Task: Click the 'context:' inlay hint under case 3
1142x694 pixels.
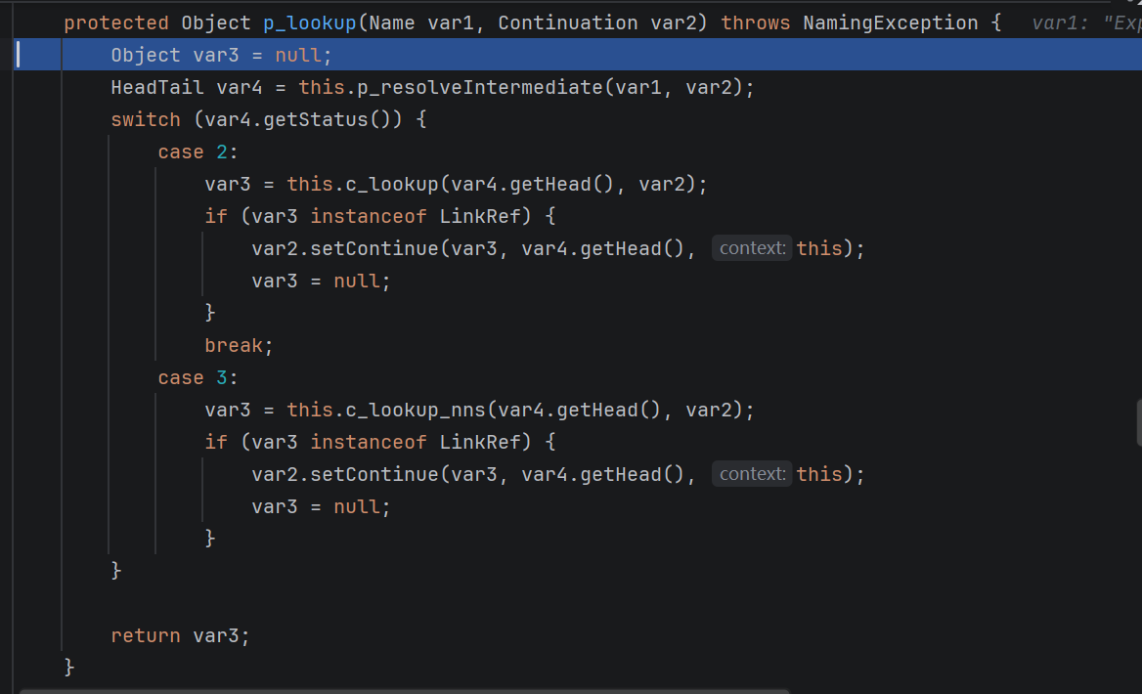Action: pyautogui.click(x=752, y=474)
